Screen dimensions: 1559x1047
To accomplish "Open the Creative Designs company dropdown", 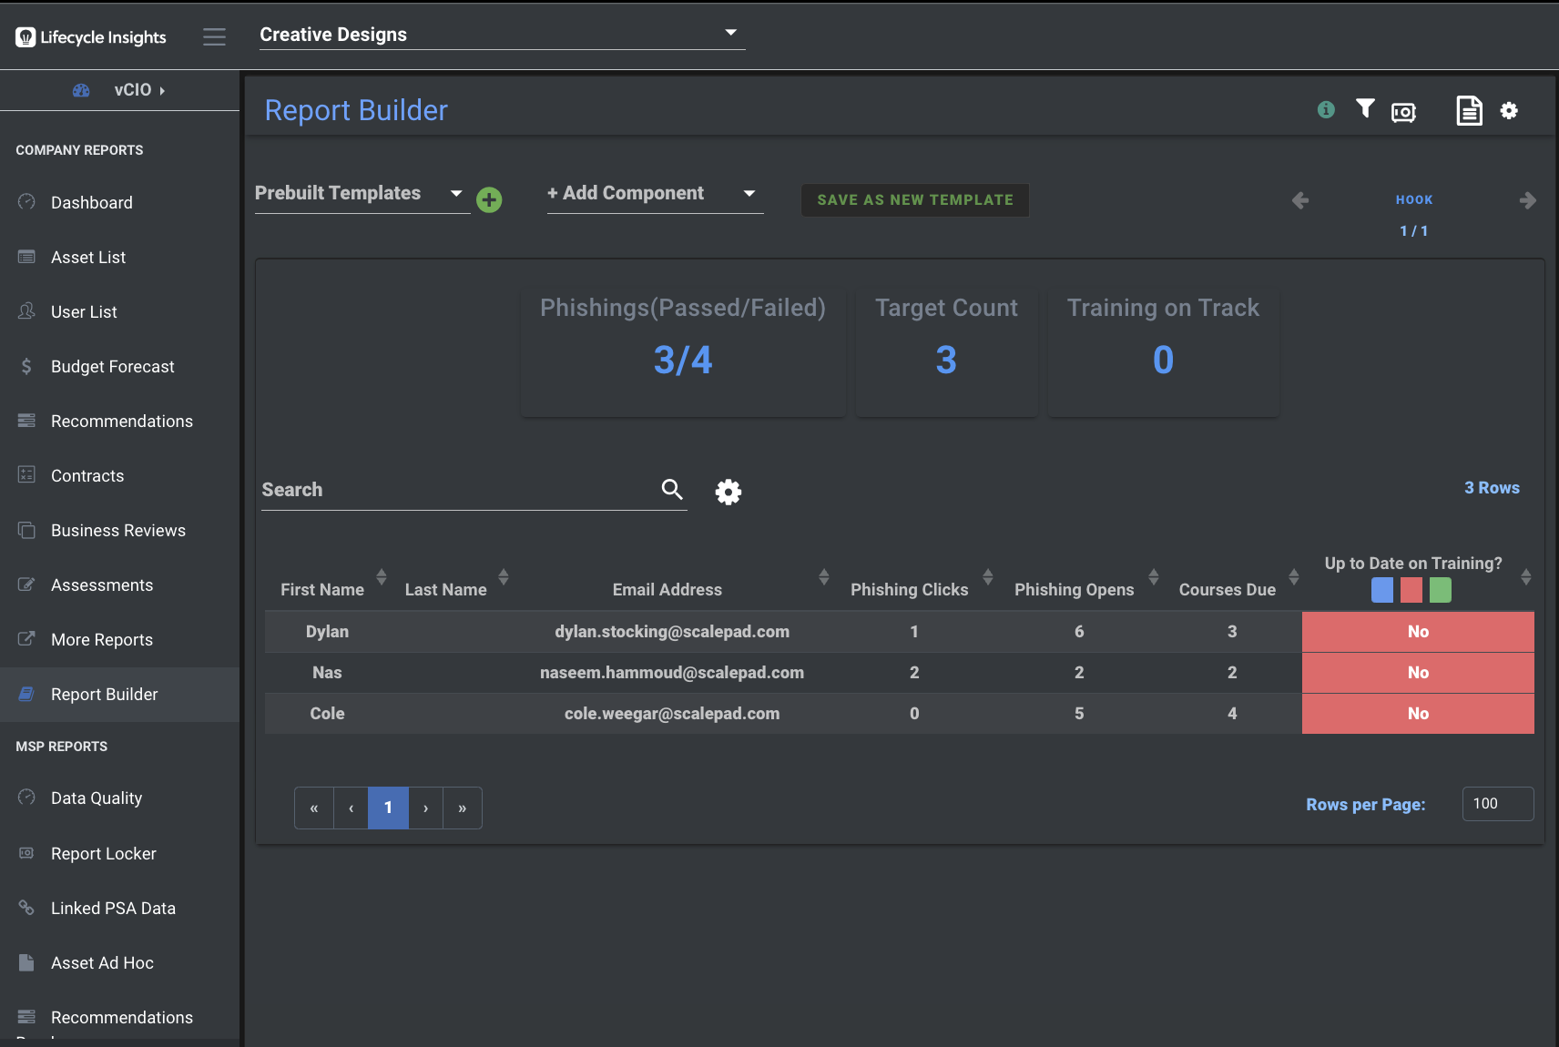I will click(731, 32).
